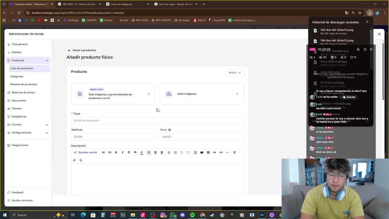Open the Hostinger bookmark
Image resolution: width=389 pixels, height=219 pixels.
71,20
